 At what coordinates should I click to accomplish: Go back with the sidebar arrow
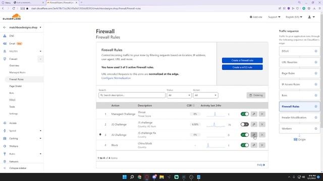tap(5, 27)
